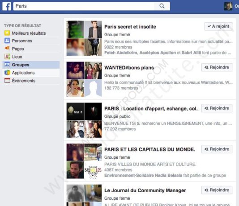Select the Évènements calendar icon

point(7,80)
